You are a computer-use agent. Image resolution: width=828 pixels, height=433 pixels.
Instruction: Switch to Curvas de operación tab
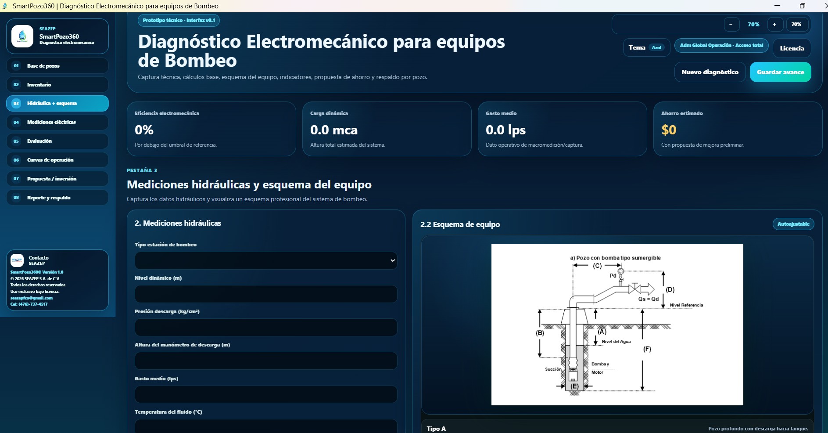[x=57, y=160]
